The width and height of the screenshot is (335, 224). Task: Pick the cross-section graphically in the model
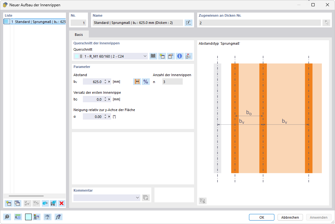(x=188, y=56)
